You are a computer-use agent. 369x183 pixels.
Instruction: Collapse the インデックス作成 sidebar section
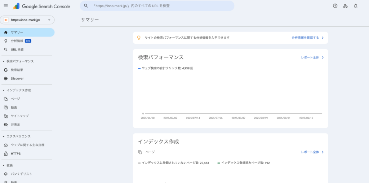click(4, 90)
